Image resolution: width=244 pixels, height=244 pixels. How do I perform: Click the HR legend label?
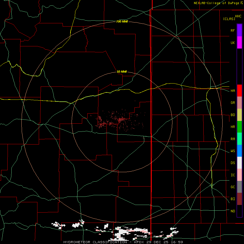[233, 127]
